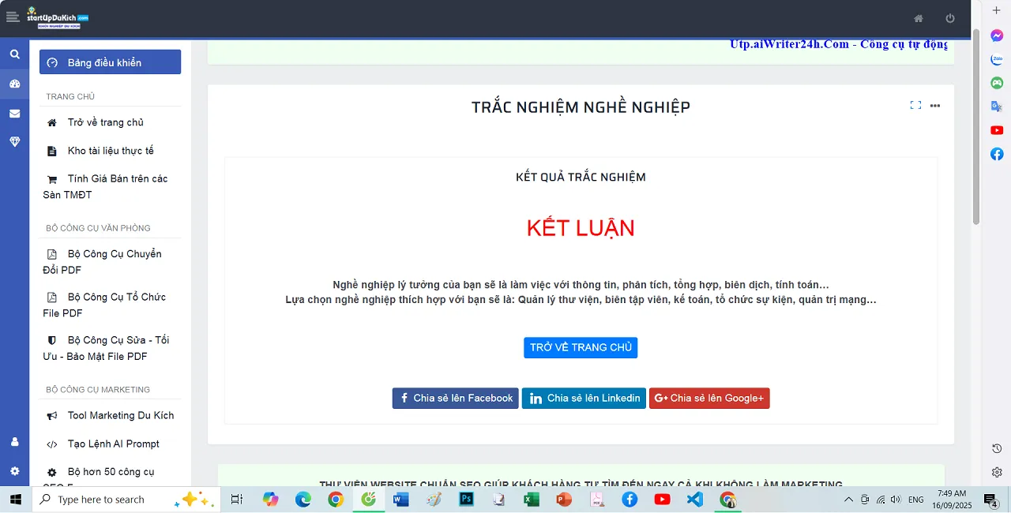Launch Microsoft Edge from the taskbar
This screenshot has height=513, width=1011.
(x=303, y=500)
